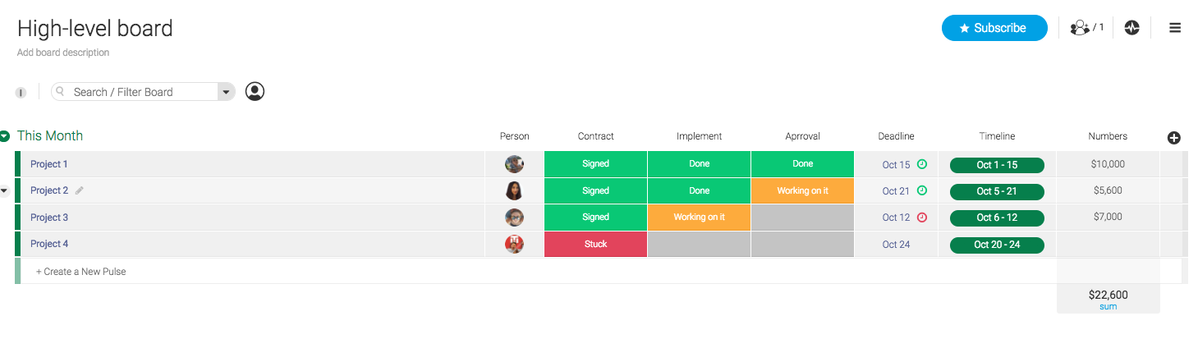Subscribe to the High-level board
1198x339 pixels.
point(994,28)
